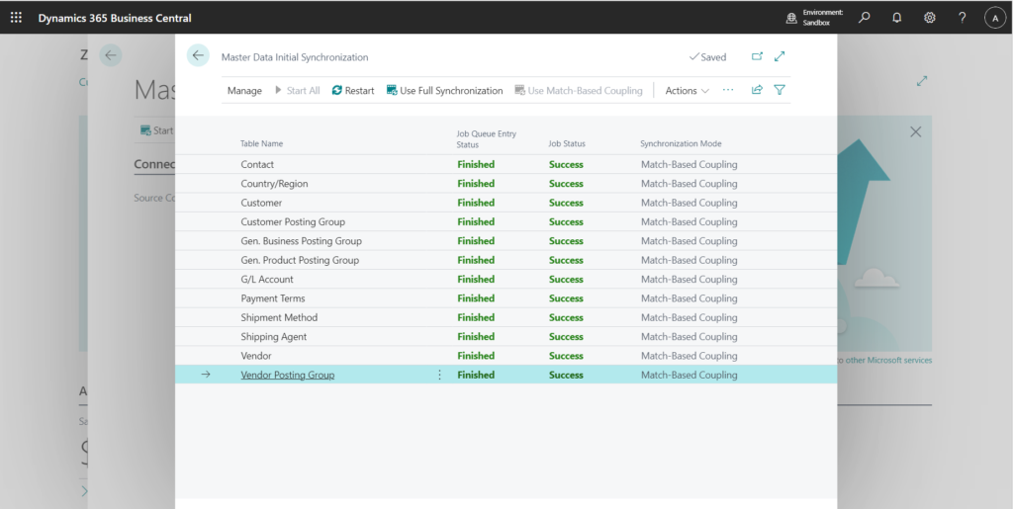
Task: Open the notifications bell
Action: click(896, 18)
